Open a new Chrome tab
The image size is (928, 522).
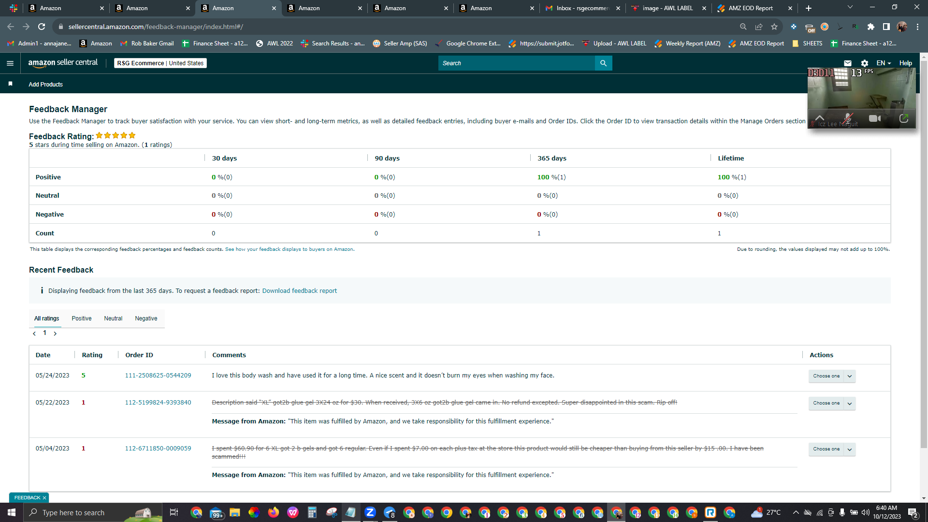[809, 8]
